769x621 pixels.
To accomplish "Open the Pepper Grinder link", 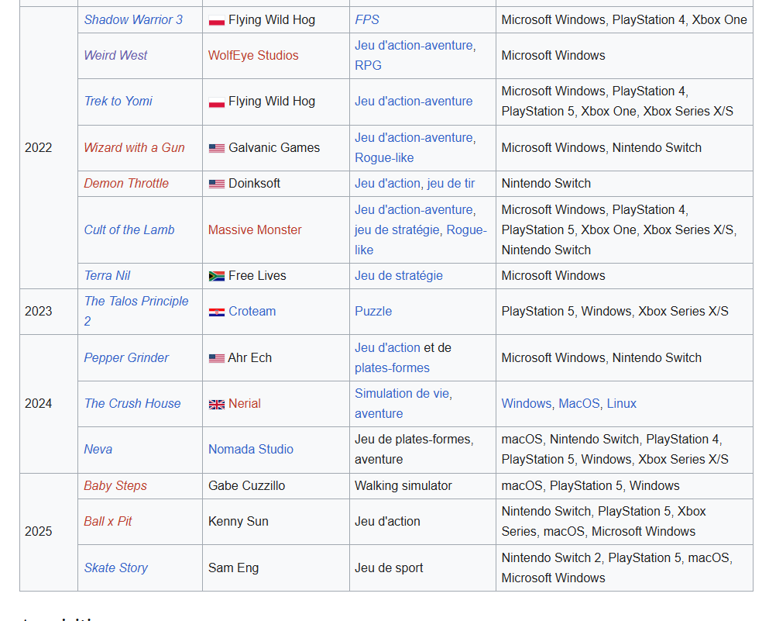I will coord(126,358).
